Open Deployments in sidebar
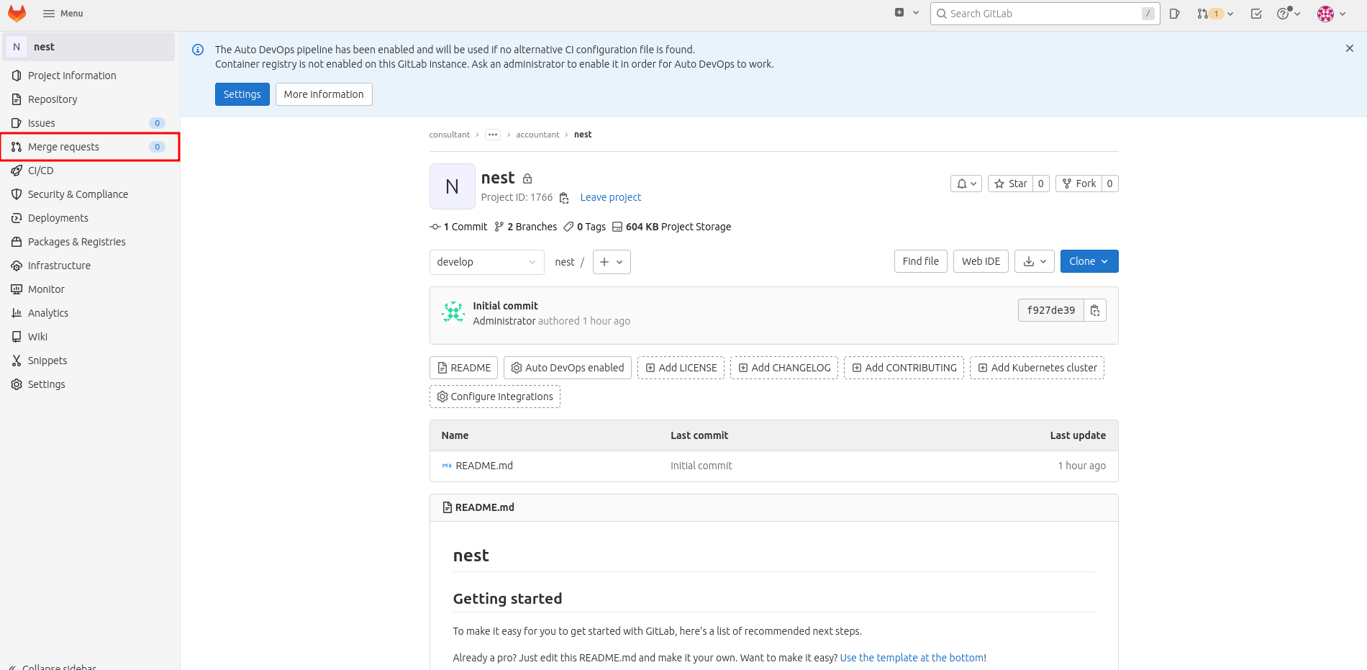1367x670 pixels. (88, 218)
